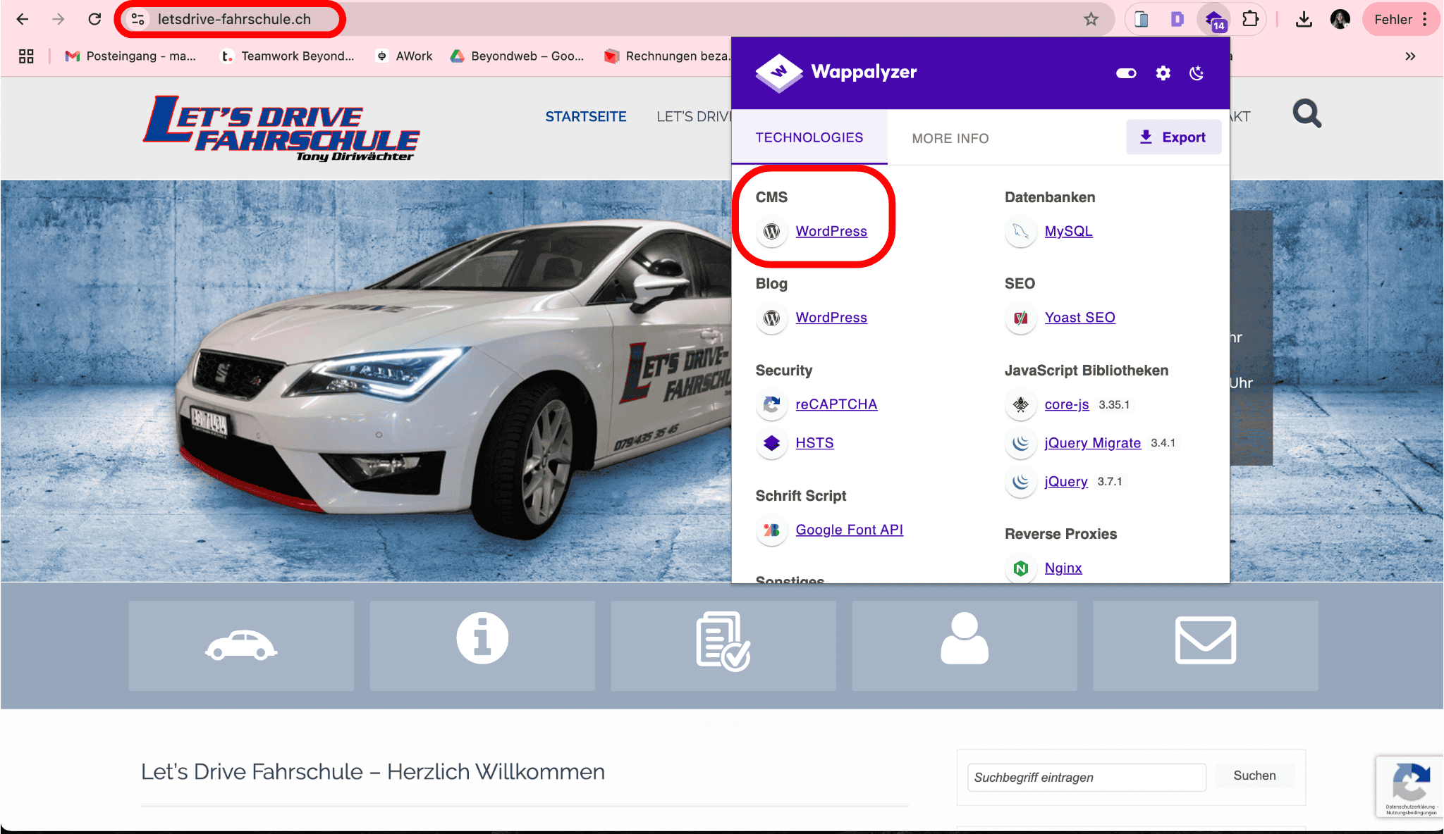Image resolution: width=1444 pixels, height=834 pixels.
Task: Switch Wappalyzer to dark mode with the moon icon
Action: (x=1197, y=73)
